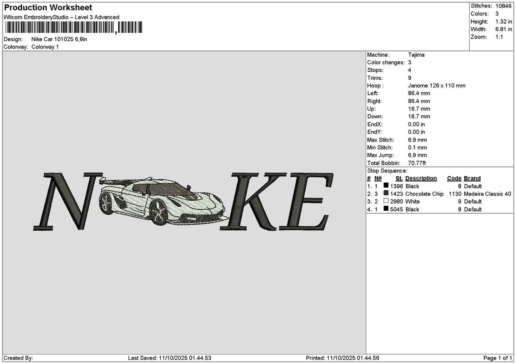Click the Up value 16.7 mm
The width and height of the screenshot is (516, 364).
419,109
